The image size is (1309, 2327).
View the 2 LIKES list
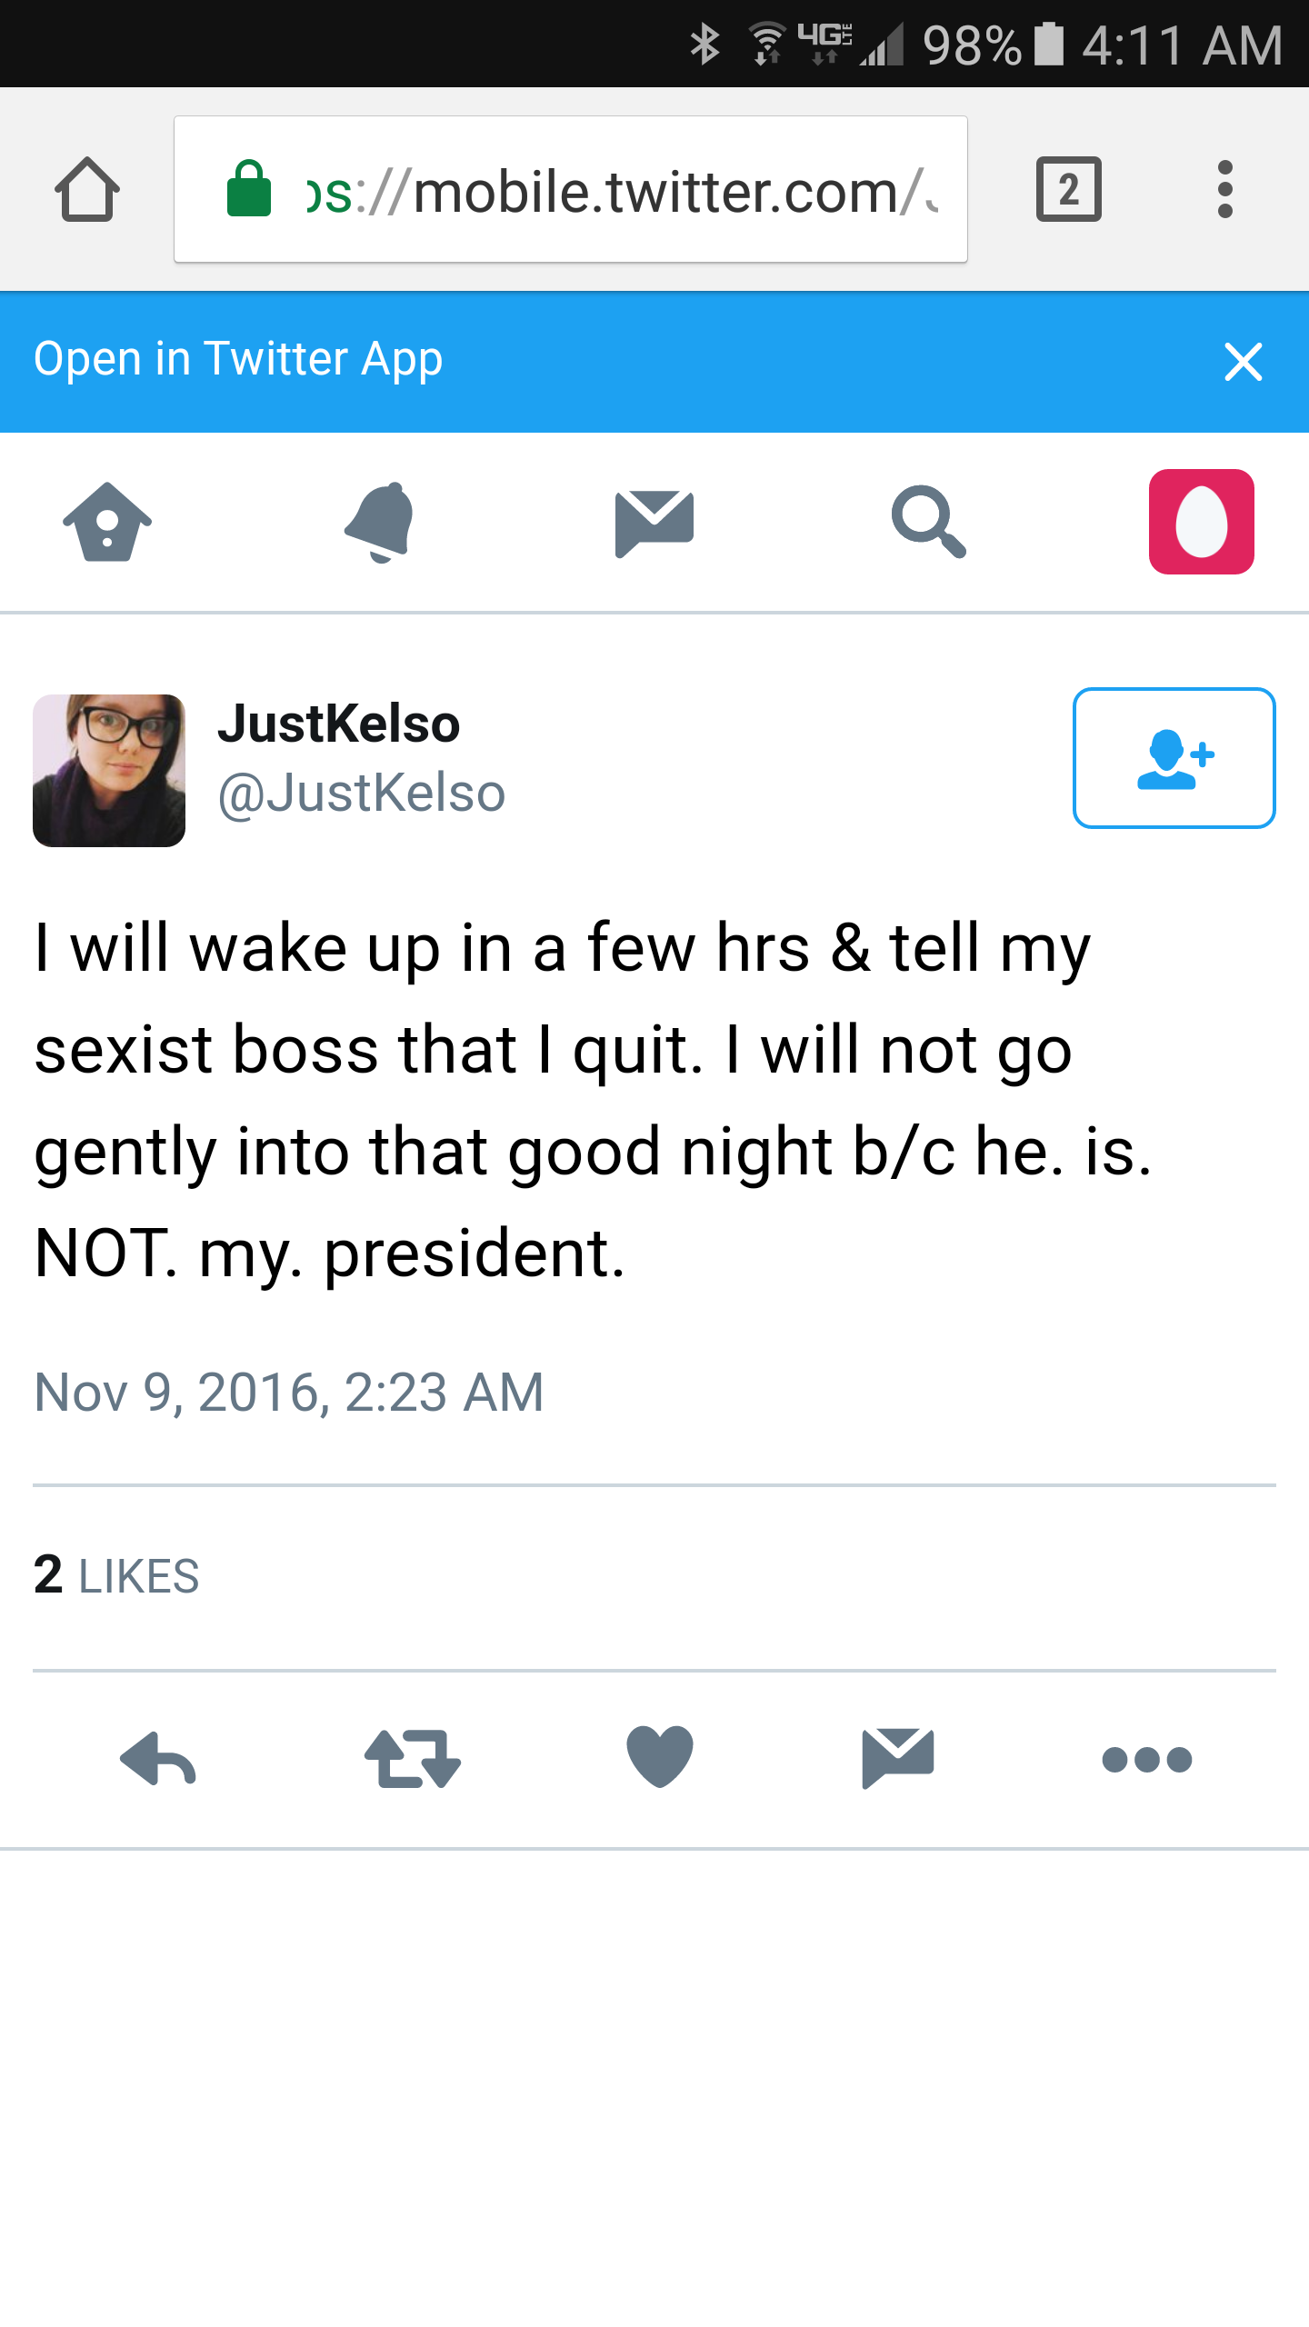point(116,1575)
